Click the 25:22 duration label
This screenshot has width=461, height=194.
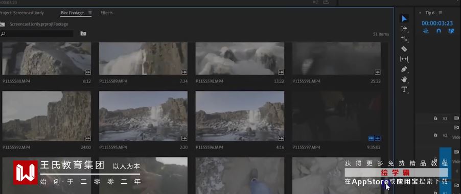click(376, 81)
